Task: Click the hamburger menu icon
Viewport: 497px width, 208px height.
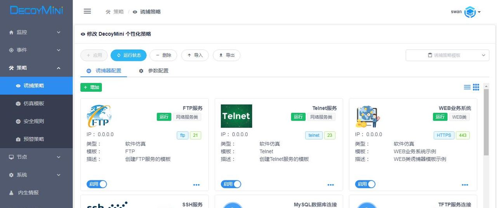Action: tap(87, 11)
